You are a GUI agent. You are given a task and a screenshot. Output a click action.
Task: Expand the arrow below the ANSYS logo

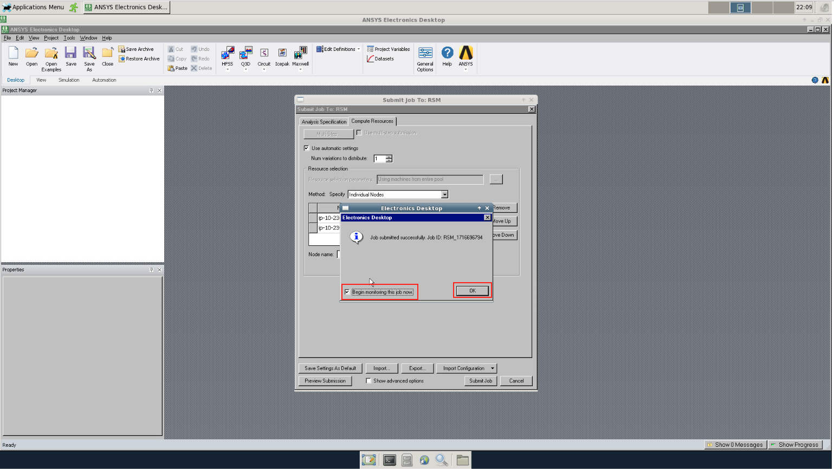point(466,69)
